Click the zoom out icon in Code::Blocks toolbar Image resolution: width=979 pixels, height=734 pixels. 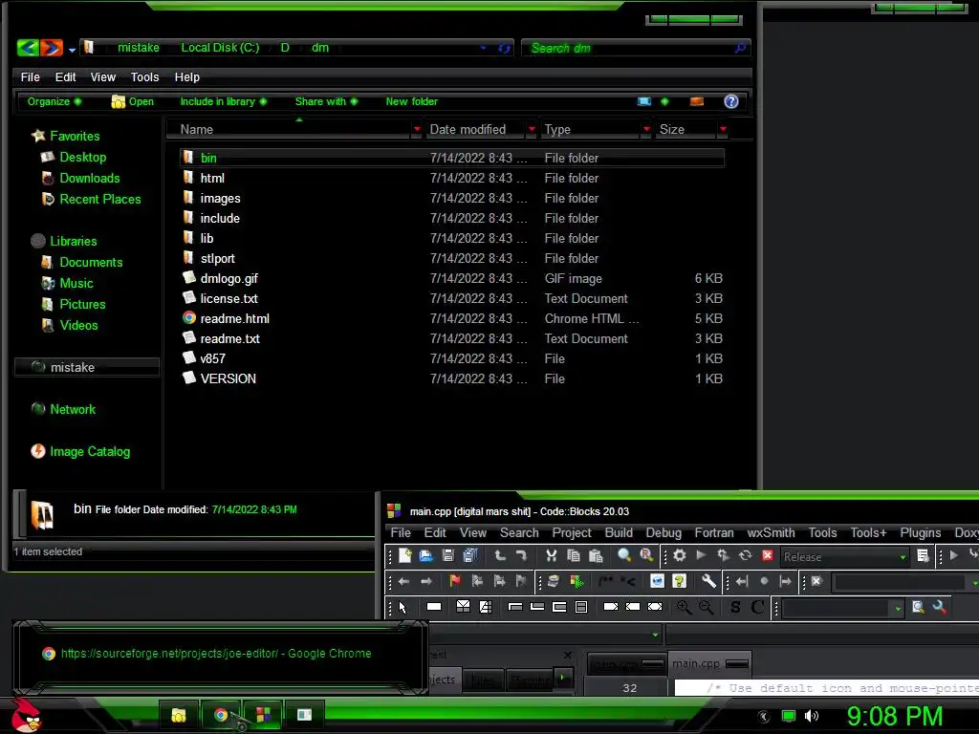[706, 607]
